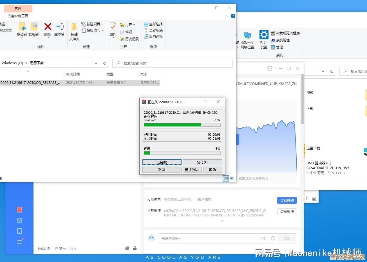Click 添加一个网络位置 in the This PC ribbon
Image resolution: width=367 pixels, height=262 pixels.
click(x=247, y=40)
